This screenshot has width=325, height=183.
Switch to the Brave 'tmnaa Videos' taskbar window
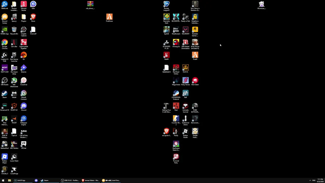pos(91,180)
